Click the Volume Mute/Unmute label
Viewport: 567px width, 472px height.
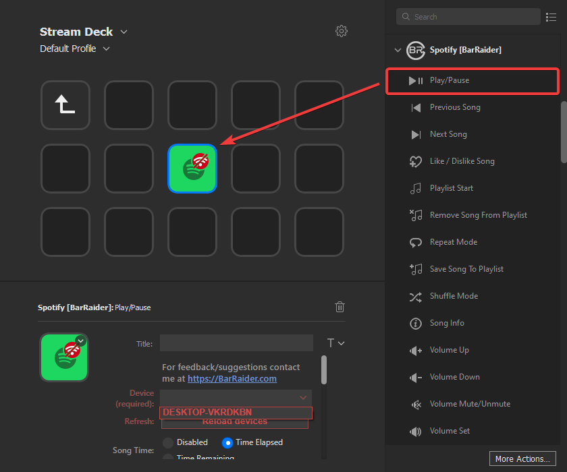point(470,404)
